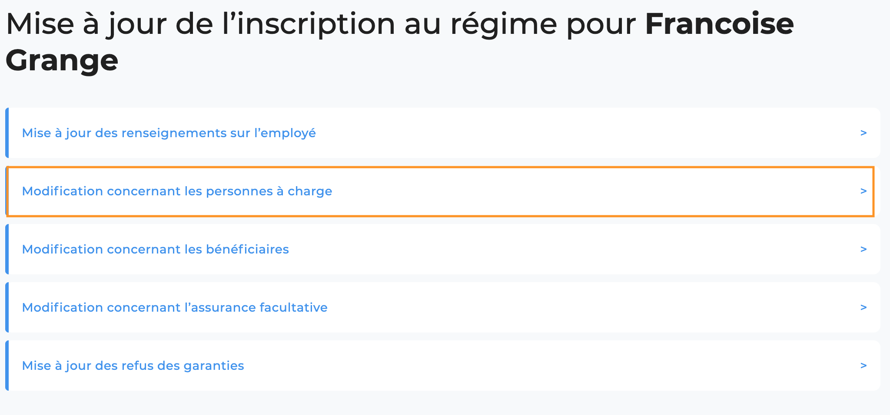This screenshot has width=890, height=415.
Task: Click empty middle area of highlighted personnes à charge card
Action: (595, 191)
